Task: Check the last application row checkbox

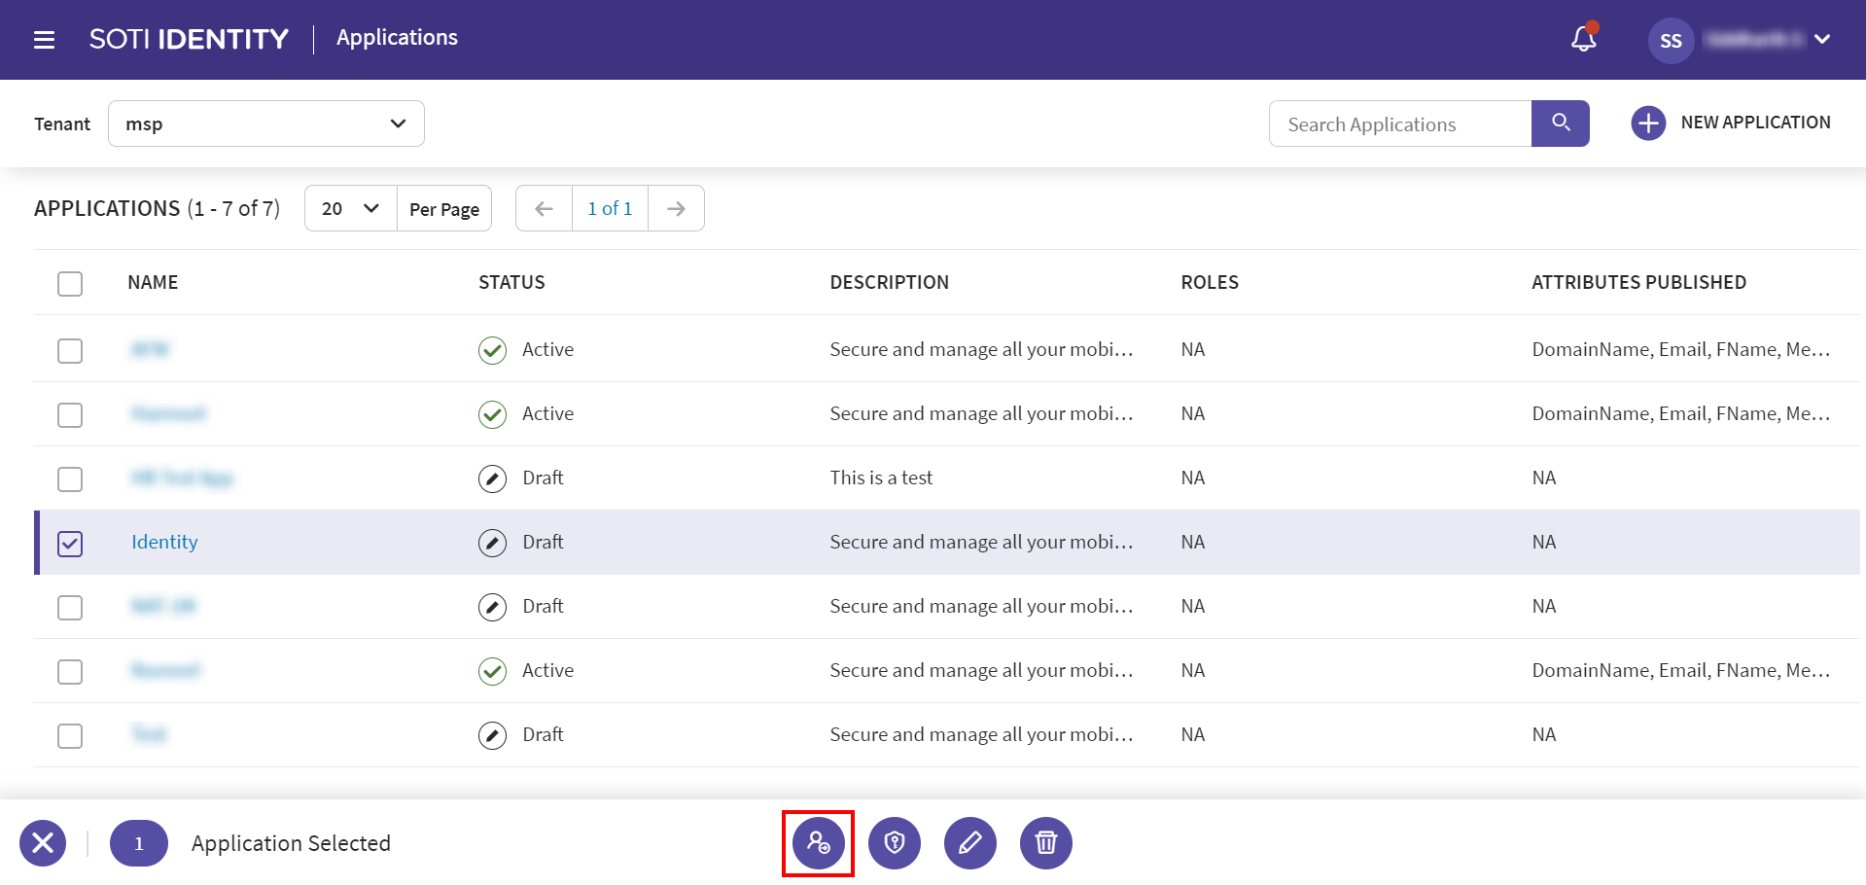Action: pos(70,735)
